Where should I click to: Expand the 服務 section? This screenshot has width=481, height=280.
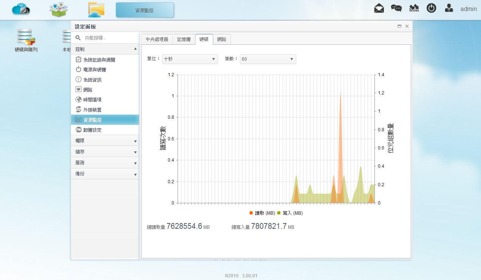[x=105, y=163]
